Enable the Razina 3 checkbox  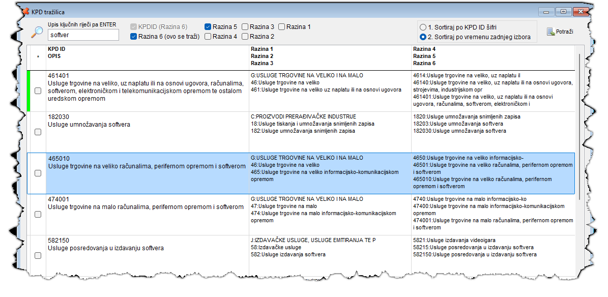coord(245,27)
